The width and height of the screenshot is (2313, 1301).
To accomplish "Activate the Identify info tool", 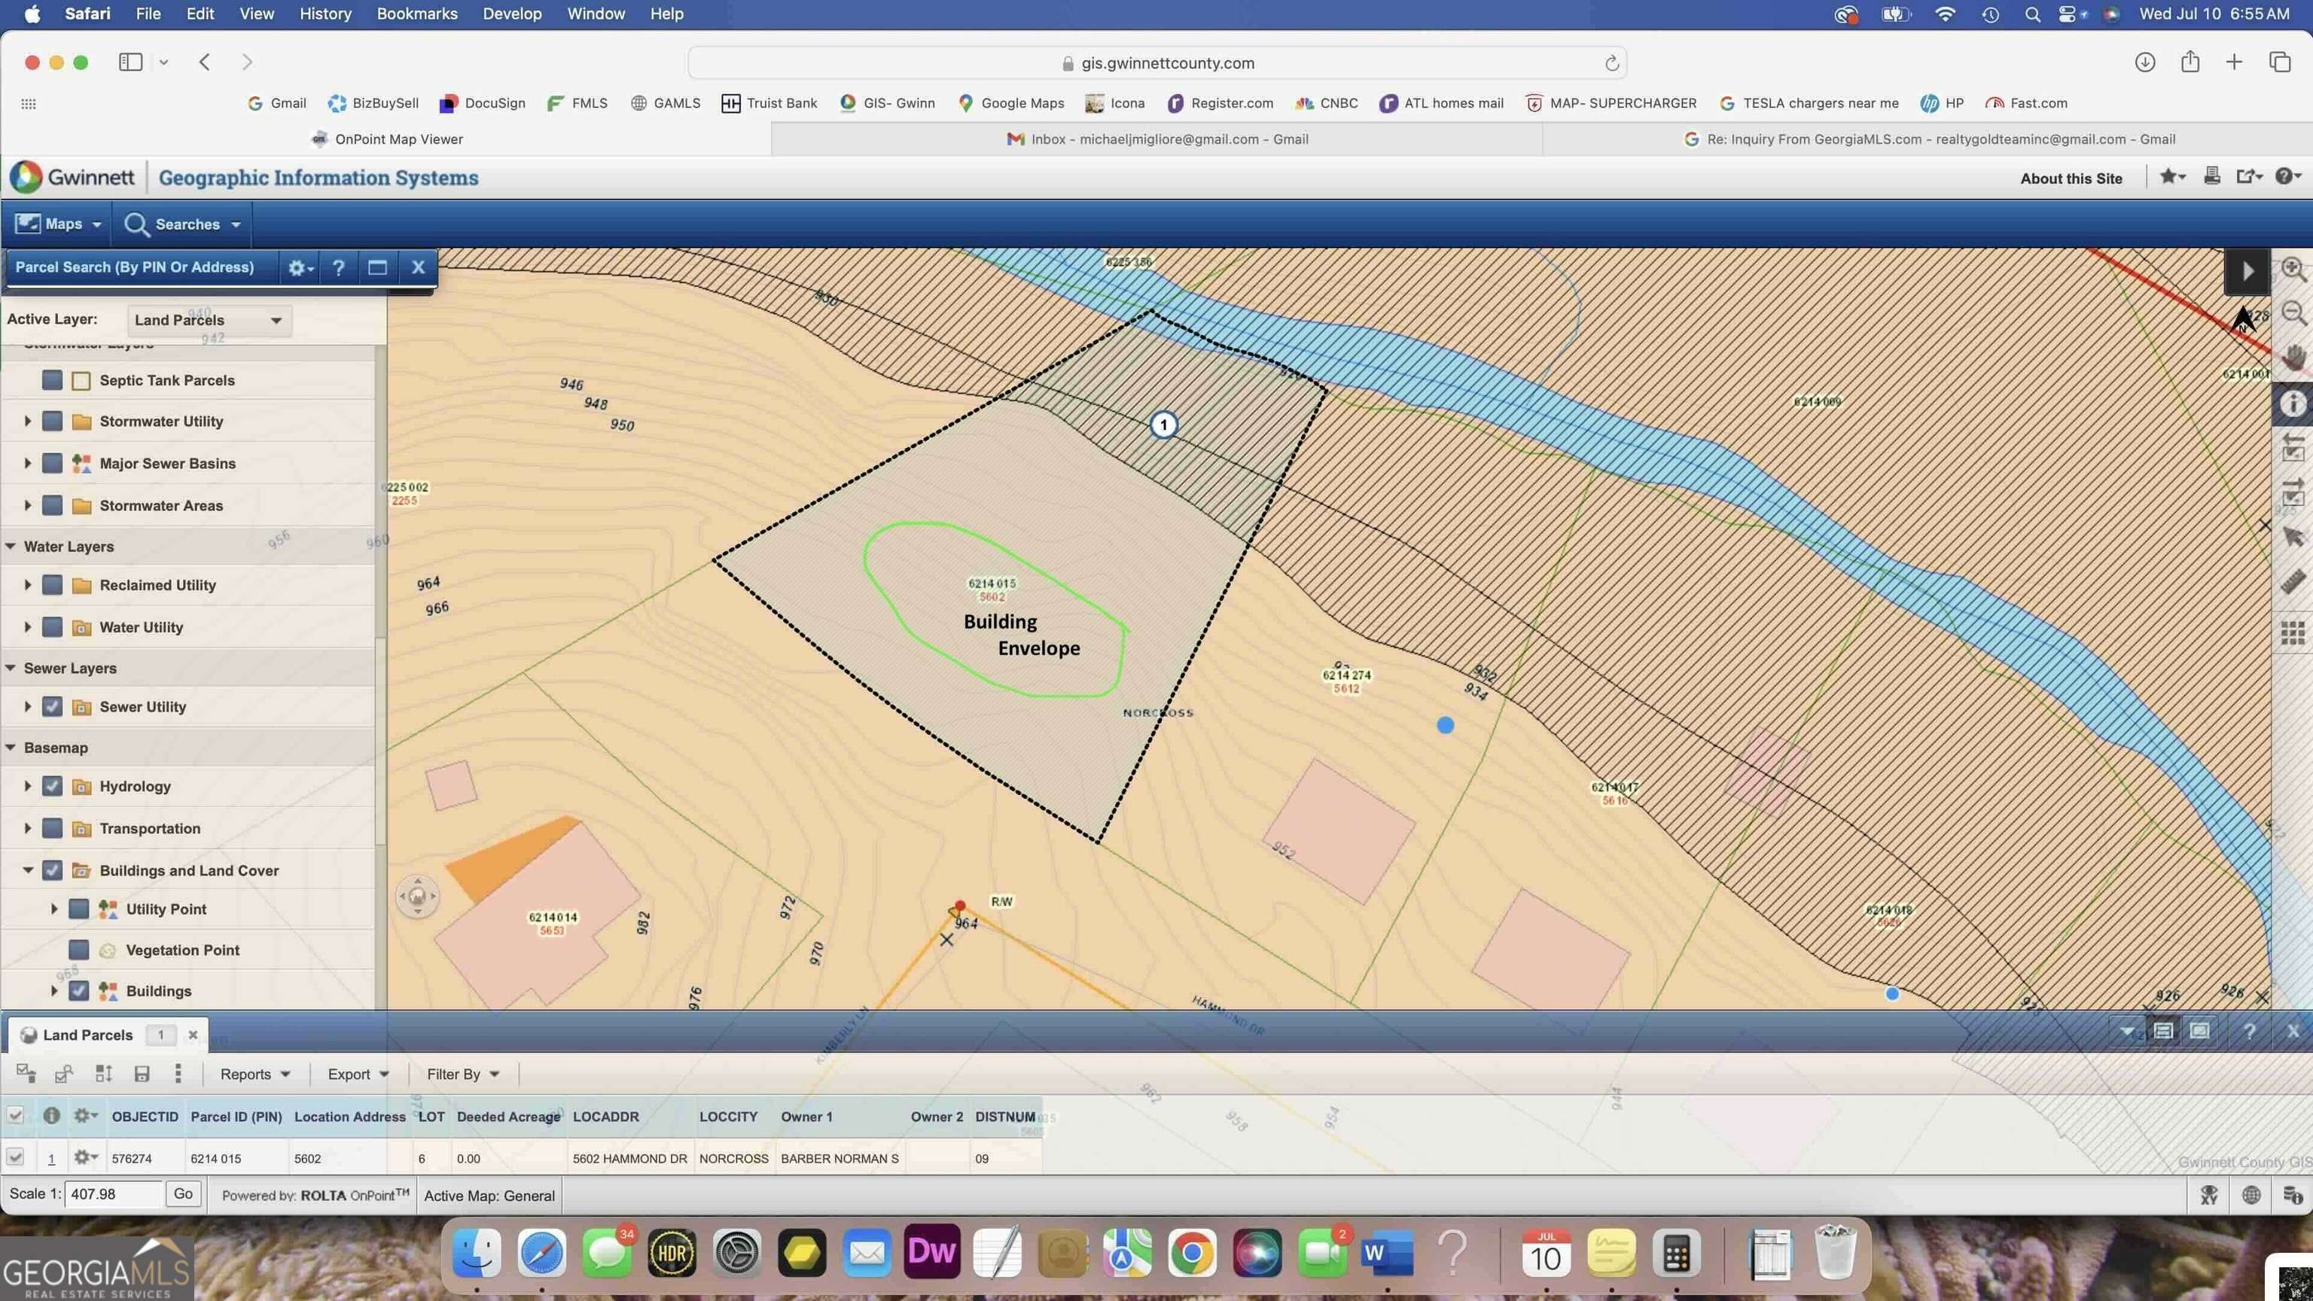I will click(x=2293, y=404).
